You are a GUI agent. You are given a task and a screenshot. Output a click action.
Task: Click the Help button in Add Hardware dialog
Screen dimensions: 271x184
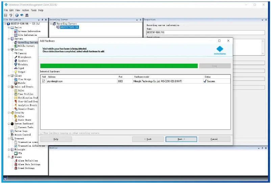(x=56, y=139)
